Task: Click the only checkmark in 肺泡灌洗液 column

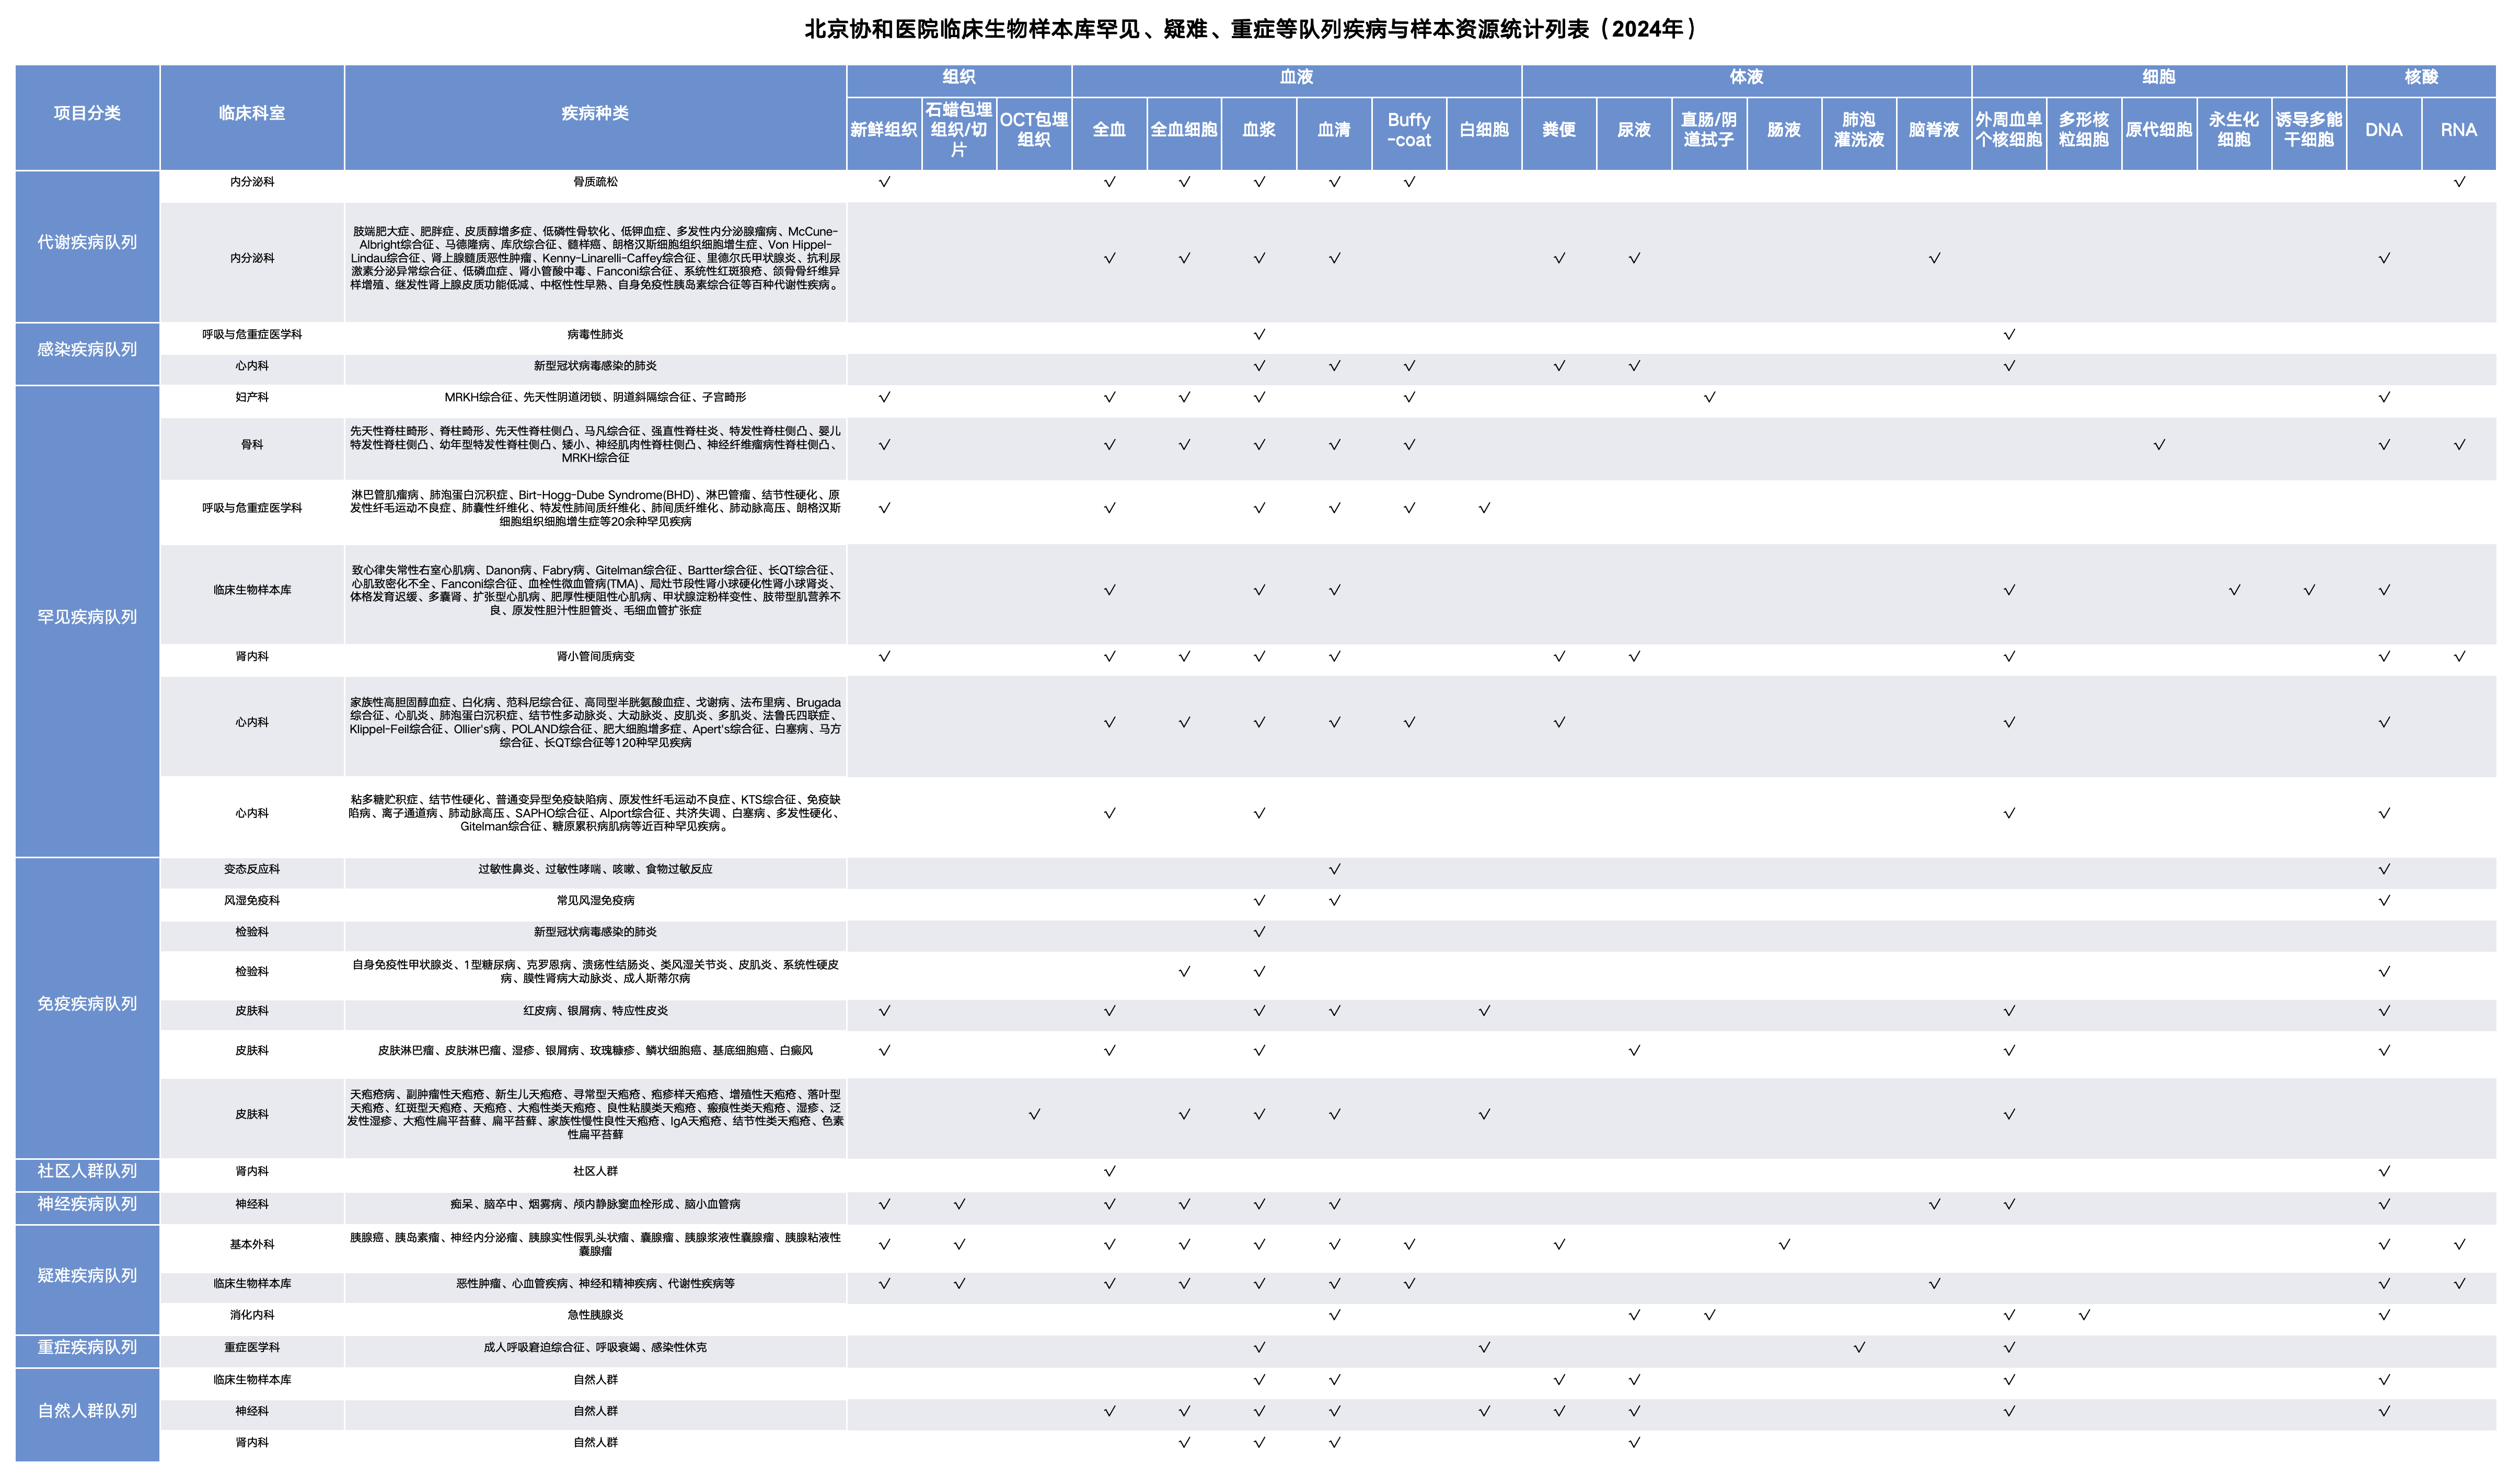Action: pyautogui.click(x=1859, y=1348)
